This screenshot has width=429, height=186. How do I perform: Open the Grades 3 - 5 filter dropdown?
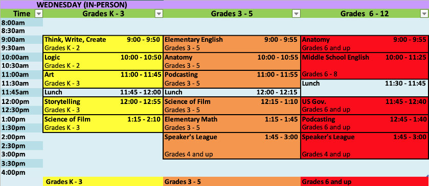click(296, 14)
